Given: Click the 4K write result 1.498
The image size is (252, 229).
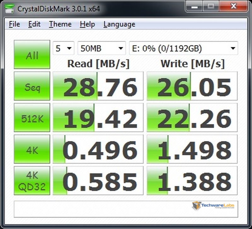Looking at the screenshot, I should (192, 149).
